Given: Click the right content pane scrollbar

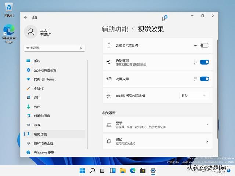Looking at the screenshot, I should (x=217, y=89).
